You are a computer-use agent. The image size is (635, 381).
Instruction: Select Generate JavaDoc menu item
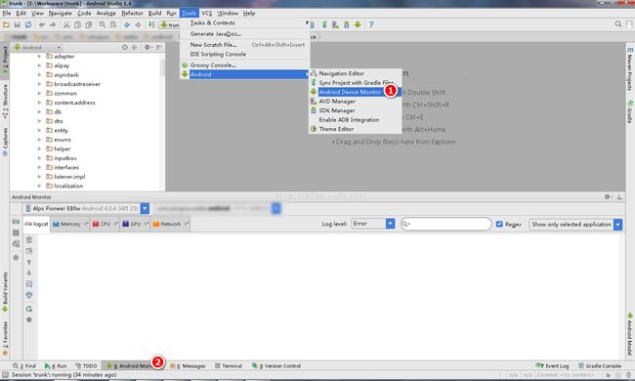[x=244, y=34]
